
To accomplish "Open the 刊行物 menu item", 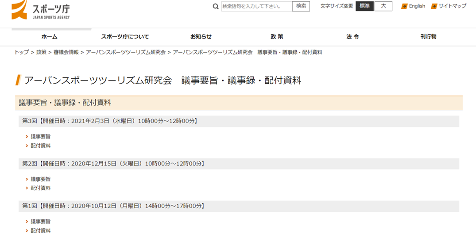I will [428, 37].
